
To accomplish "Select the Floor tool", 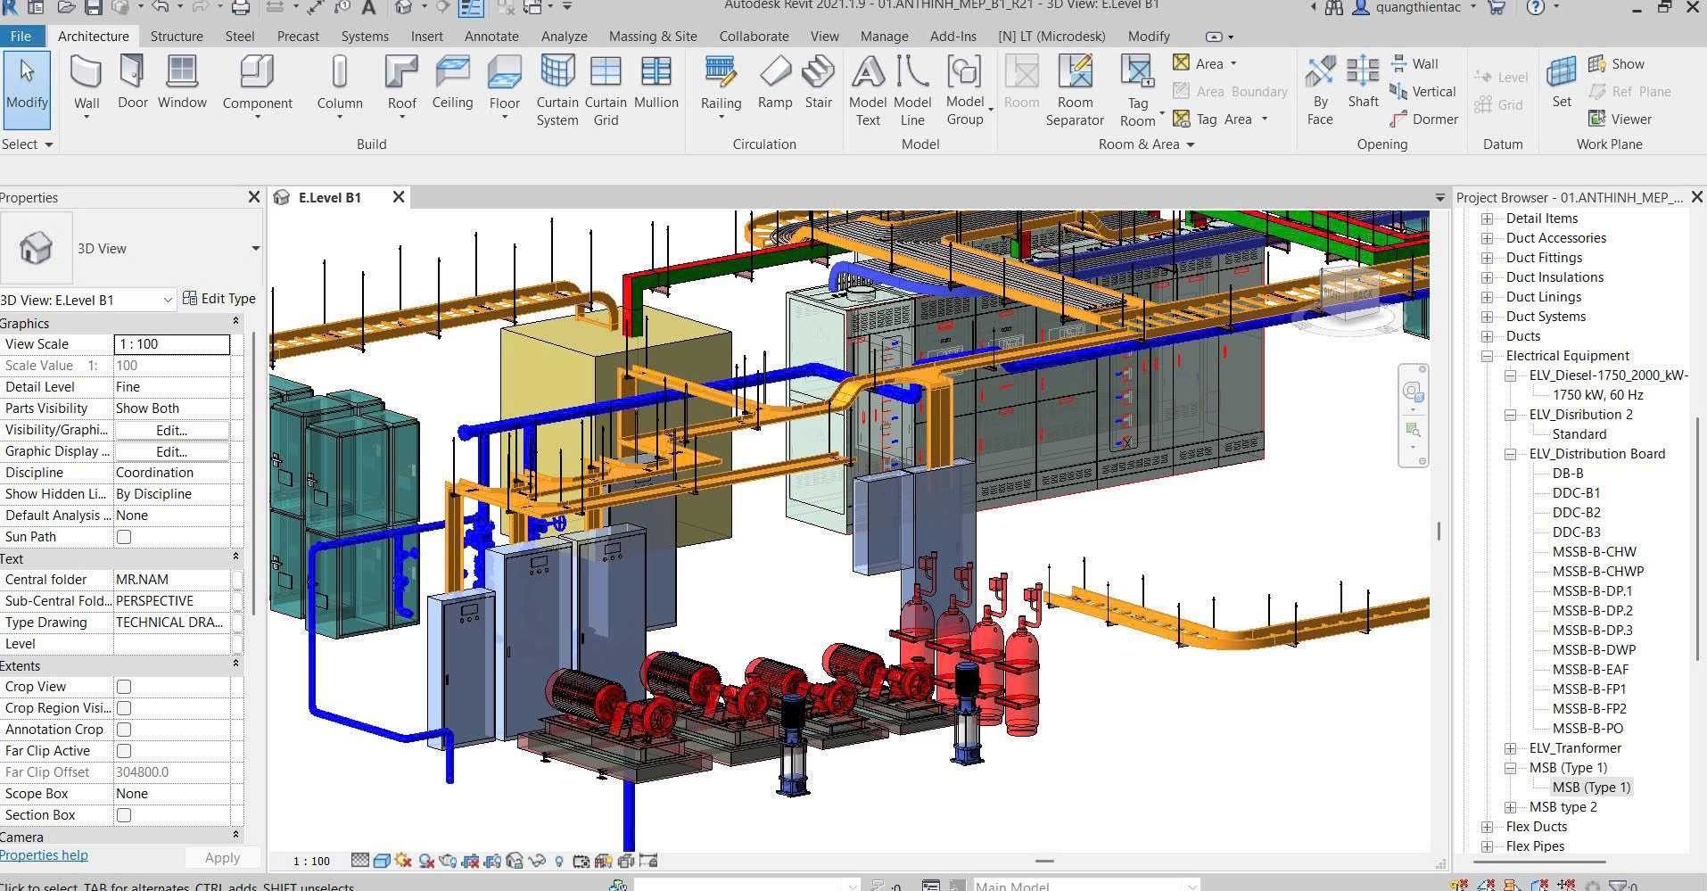I will (504, 87).
